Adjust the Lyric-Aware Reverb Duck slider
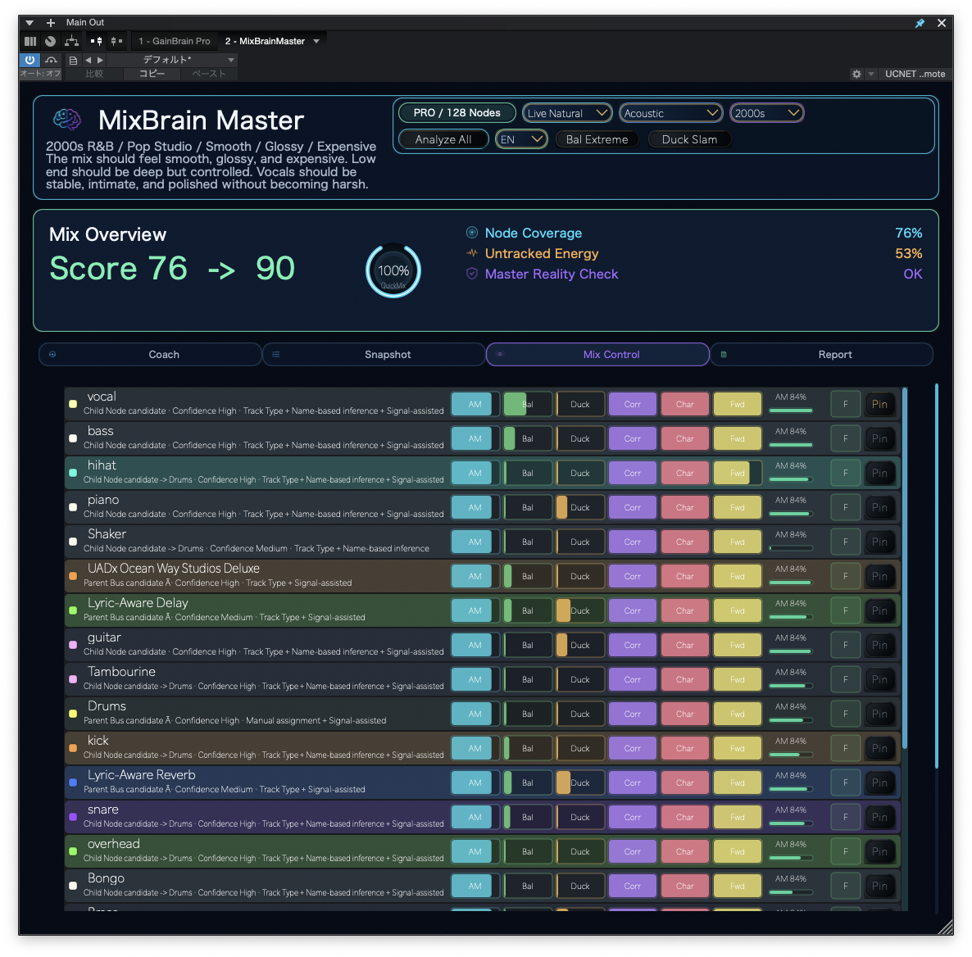This screenshot has height=957, width=972. click(x=580, y=782)
